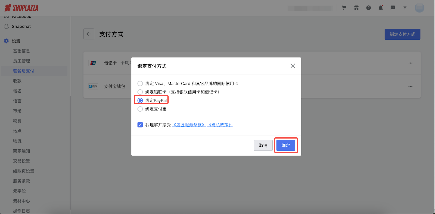The height and width of the screenshot is (214, 435).
Task: Open 物流 settings
Action: click(x=17, y=141)
